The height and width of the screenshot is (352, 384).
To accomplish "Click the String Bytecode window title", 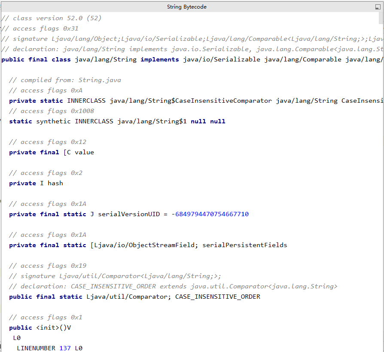I will coord(187,7).
